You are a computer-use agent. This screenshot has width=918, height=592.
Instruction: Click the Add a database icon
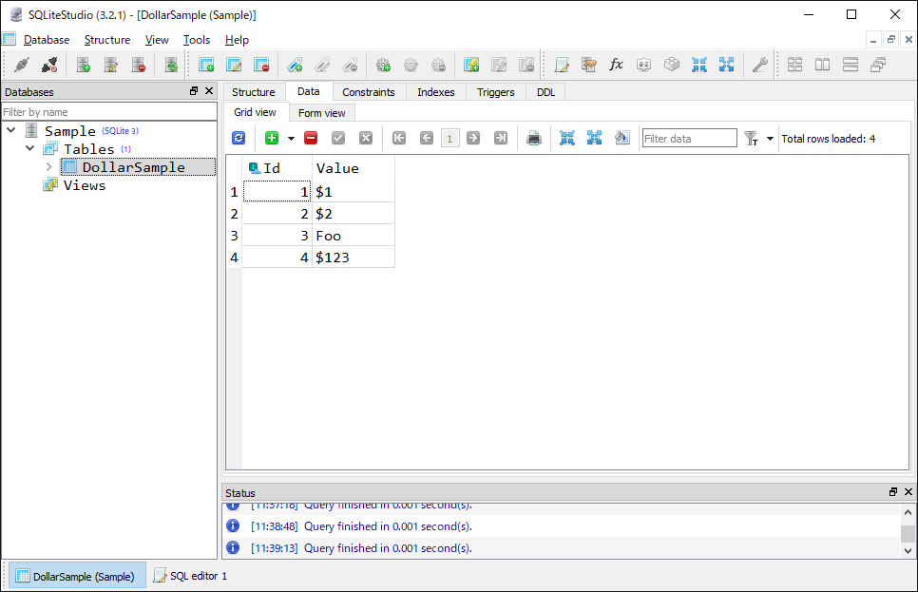(83, 65)
